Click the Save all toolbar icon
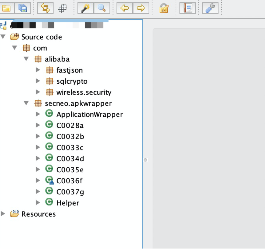 (x=23, y=8)
